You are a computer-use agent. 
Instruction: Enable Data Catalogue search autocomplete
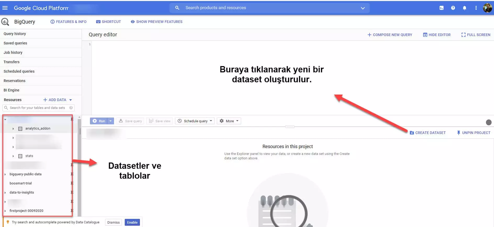132,222
